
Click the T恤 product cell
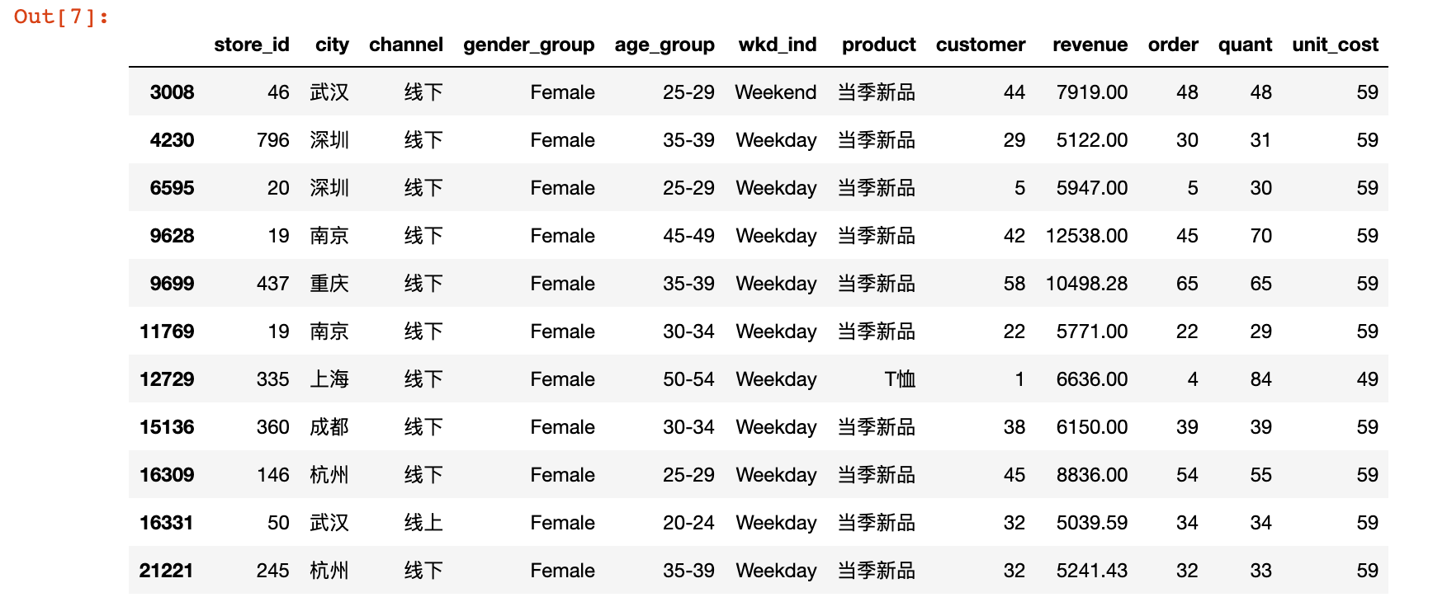[900, 379]
